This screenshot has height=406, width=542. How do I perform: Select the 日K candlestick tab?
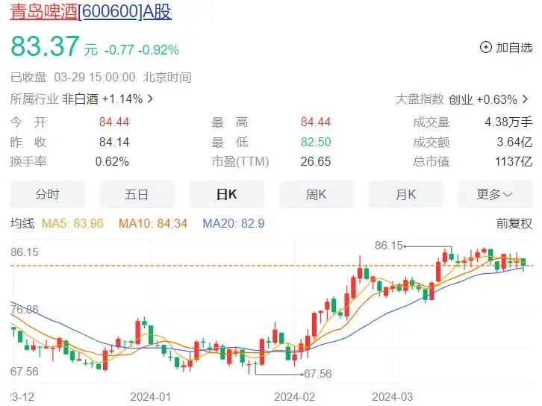click(227, 194)
